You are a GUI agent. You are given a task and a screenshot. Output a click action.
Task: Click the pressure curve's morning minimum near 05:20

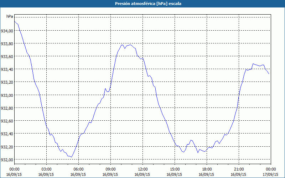[72, 157]
